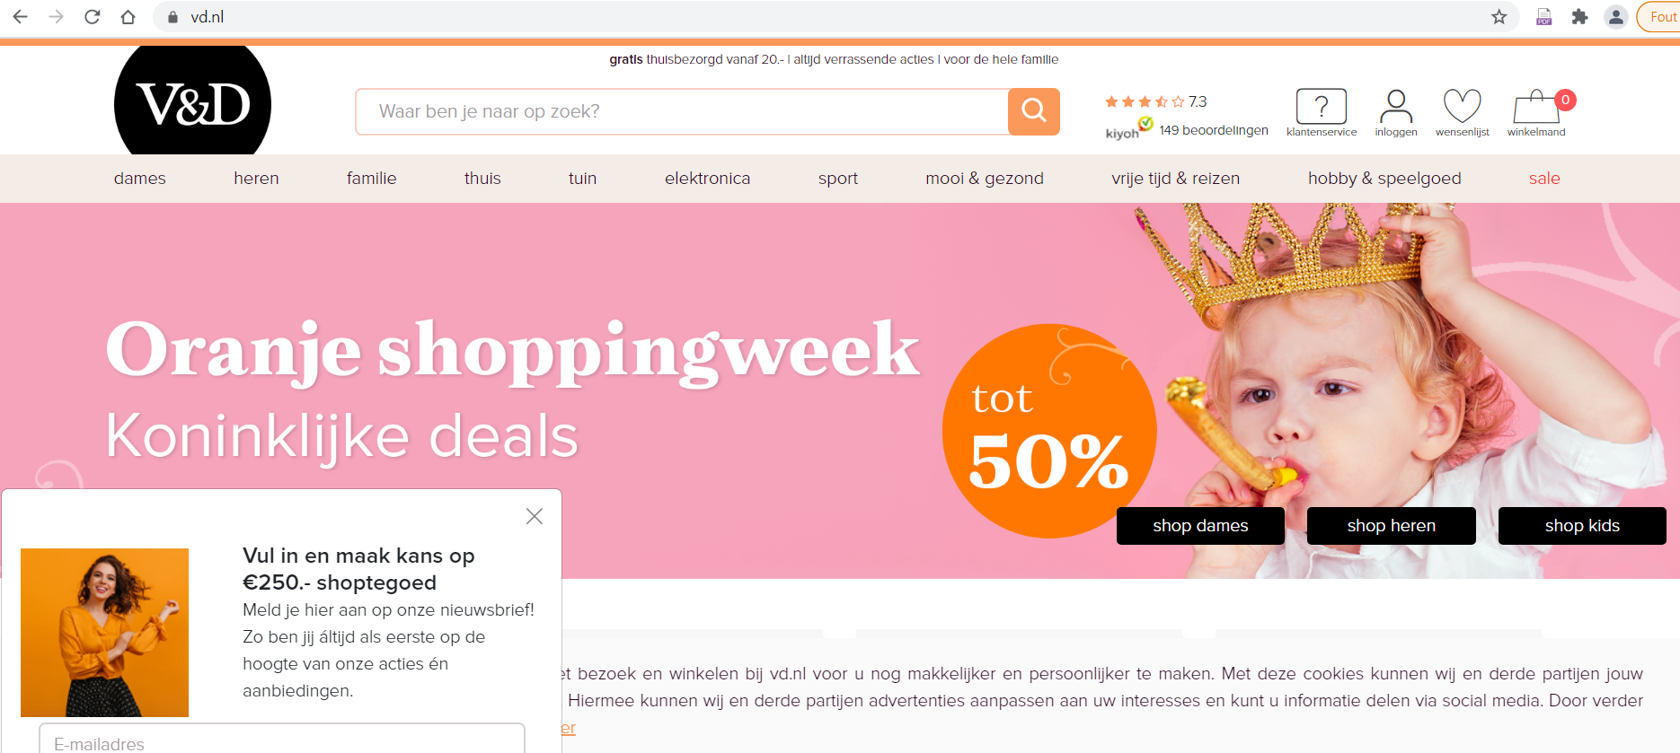The height and width of the screenshot is (753, 1680).
Task: Bookmark this page with star icon
Action: [x=1499, y=17]
